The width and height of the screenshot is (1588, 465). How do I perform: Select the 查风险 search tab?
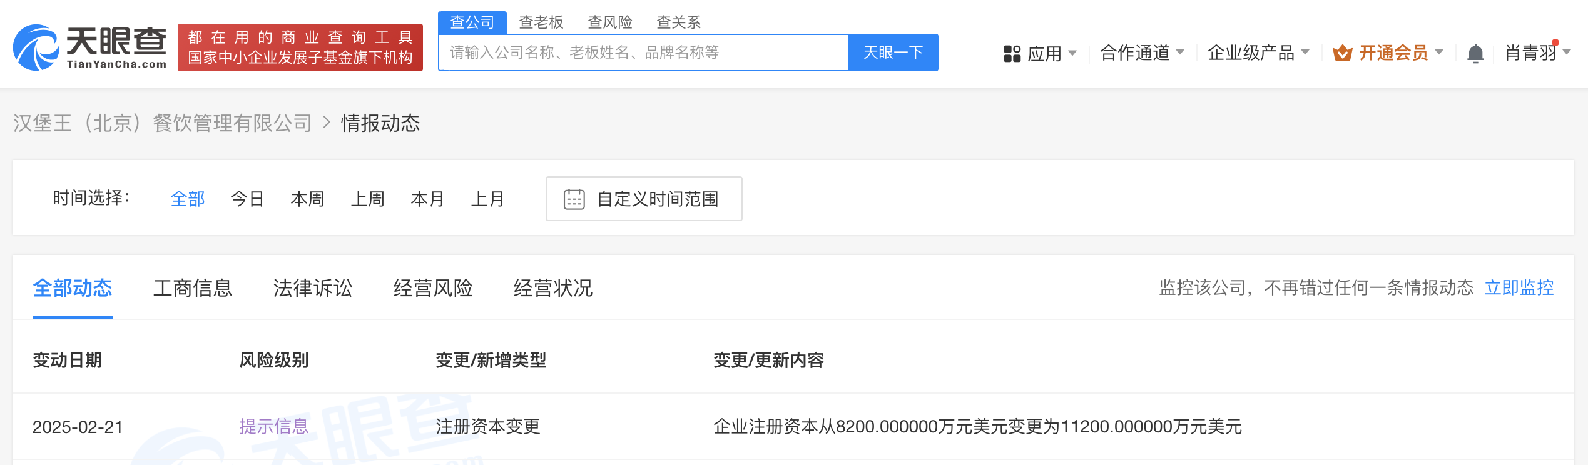point(610,22)
